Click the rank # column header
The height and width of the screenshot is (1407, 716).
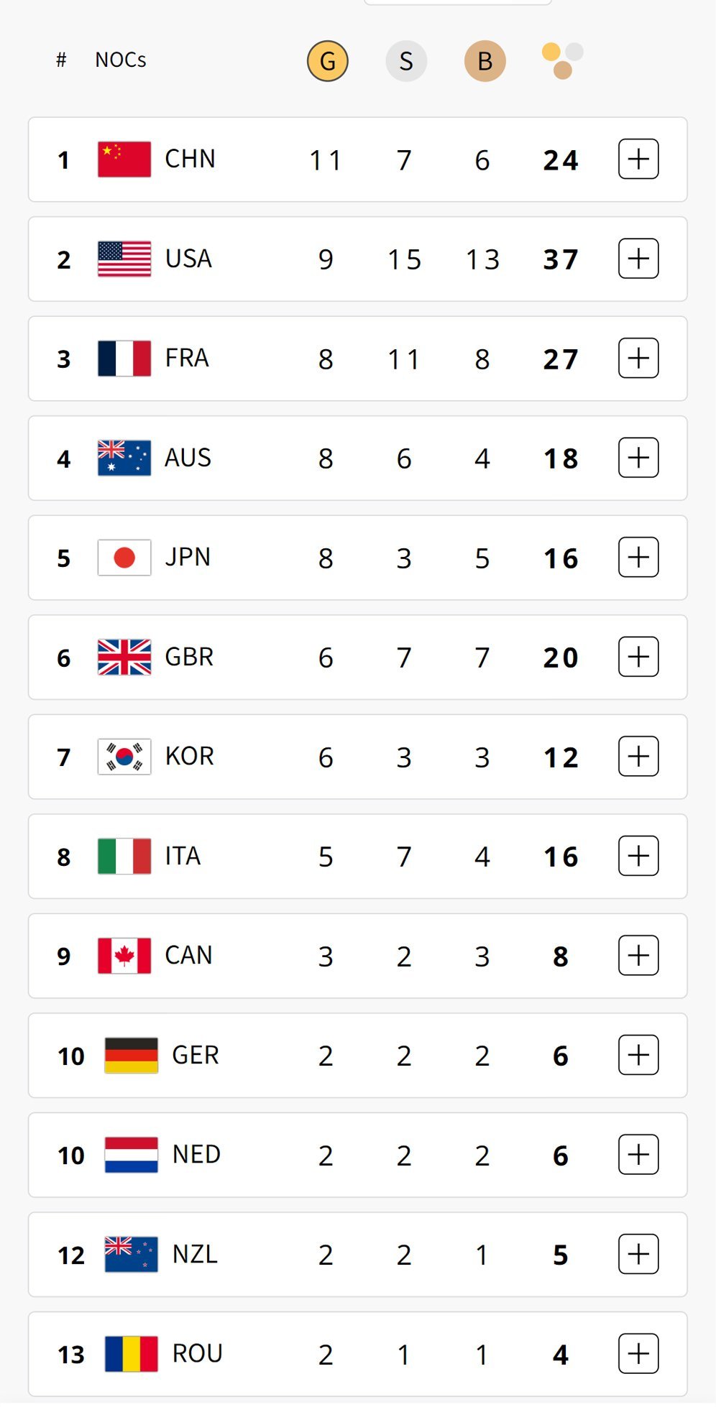coord(61,60)
